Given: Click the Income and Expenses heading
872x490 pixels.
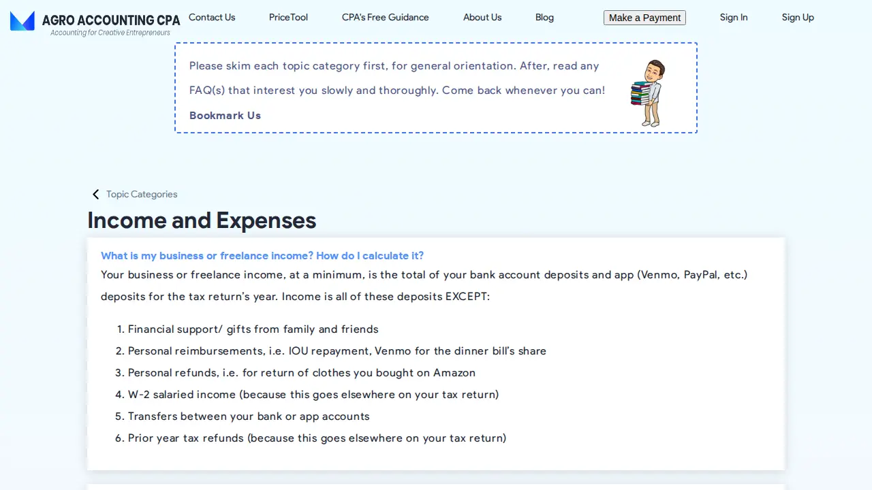Looking at the screenshot, I should [202, 220].
